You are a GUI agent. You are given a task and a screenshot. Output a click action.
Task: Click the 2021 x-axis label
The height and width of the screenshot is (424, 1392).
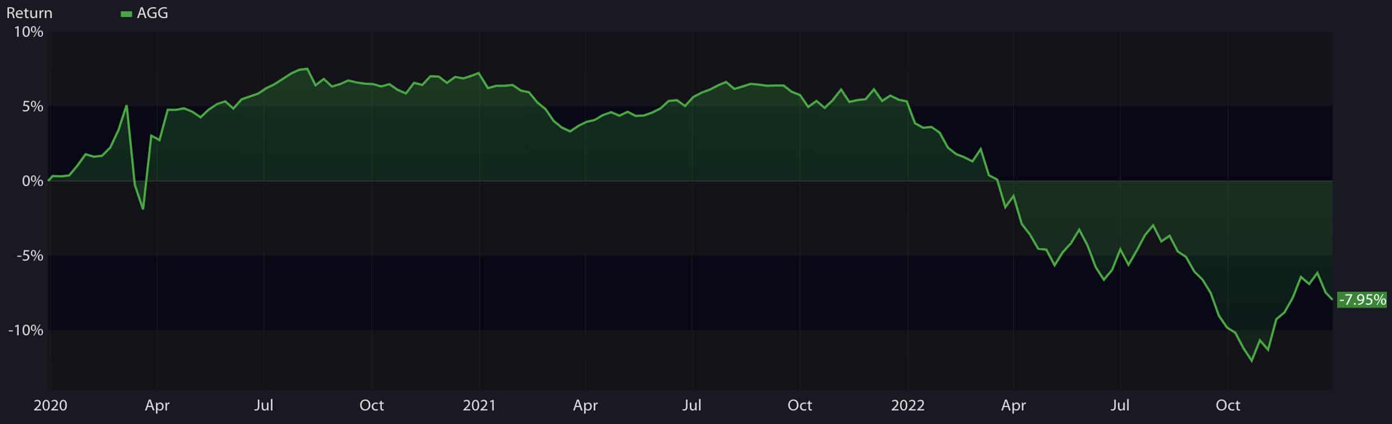coord(479,405)
